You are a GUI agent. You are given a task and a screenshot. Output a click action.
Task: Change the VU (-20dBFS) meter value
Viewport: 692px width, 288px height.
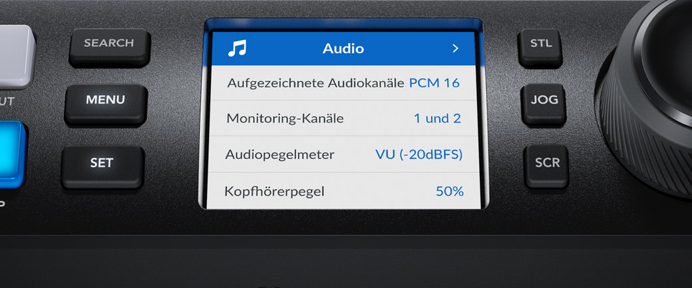[419, 154]
